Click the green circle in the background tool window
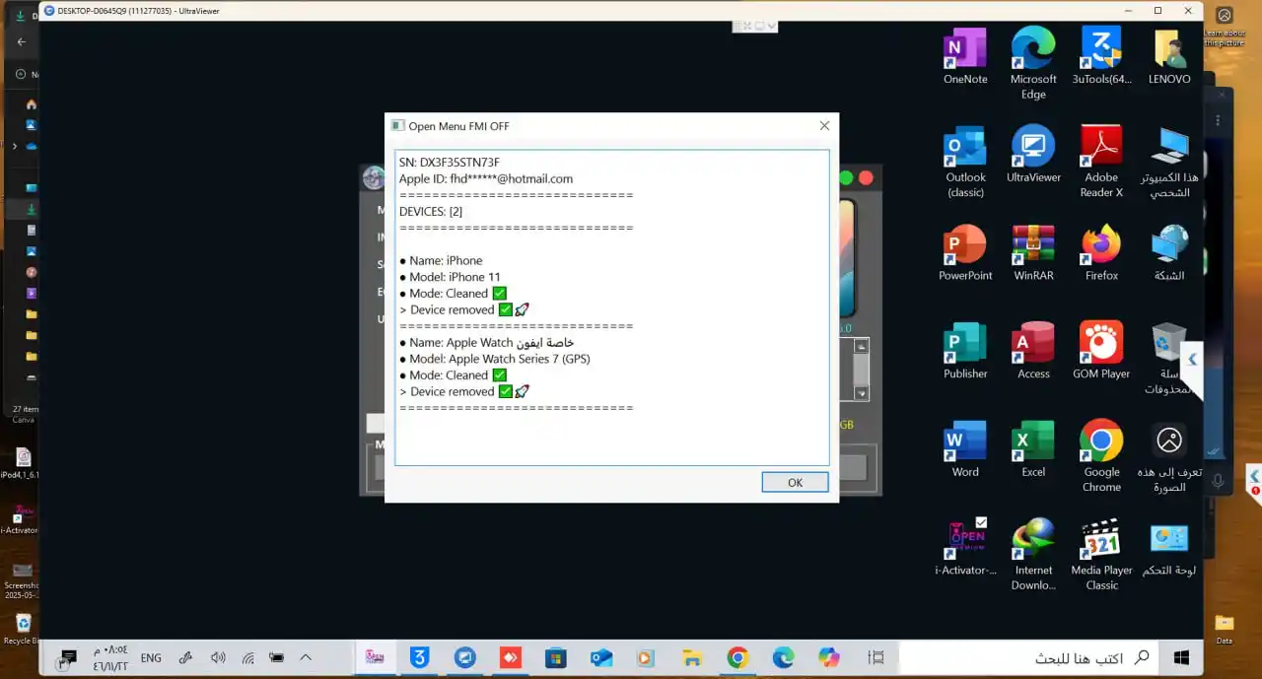This screenshot has height=679, width=1262. click(x=846, y=178)
